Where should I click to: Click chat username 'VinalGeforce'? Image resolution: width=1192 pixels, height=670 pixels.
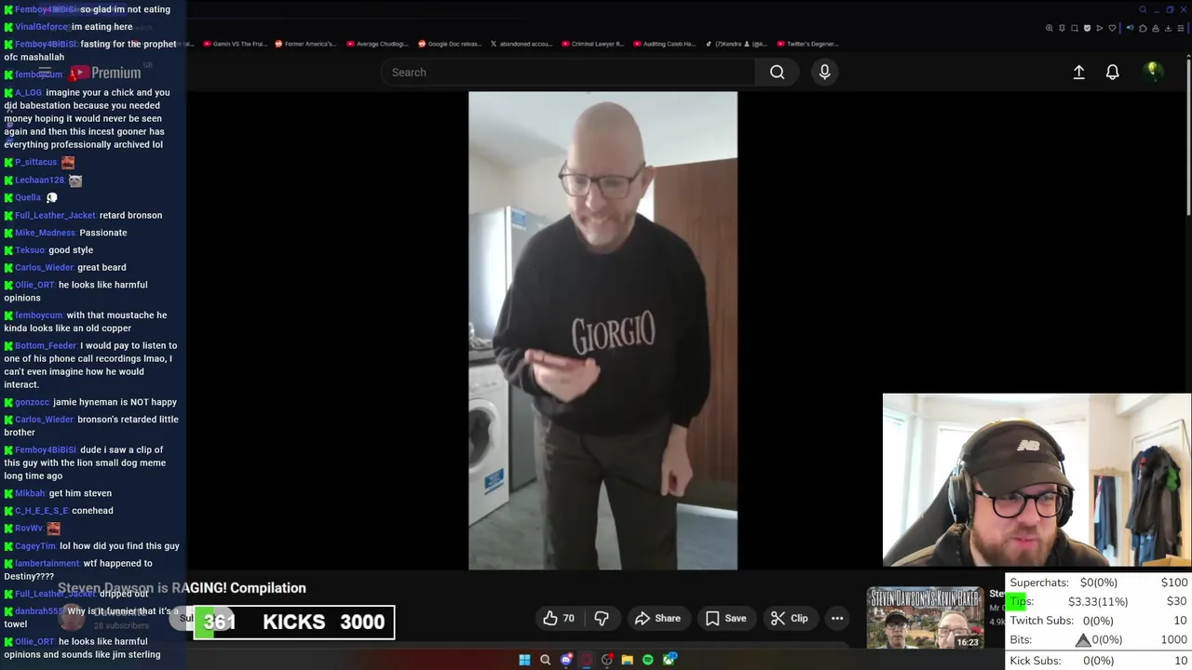pyautogui.click(x=42, y=27)
